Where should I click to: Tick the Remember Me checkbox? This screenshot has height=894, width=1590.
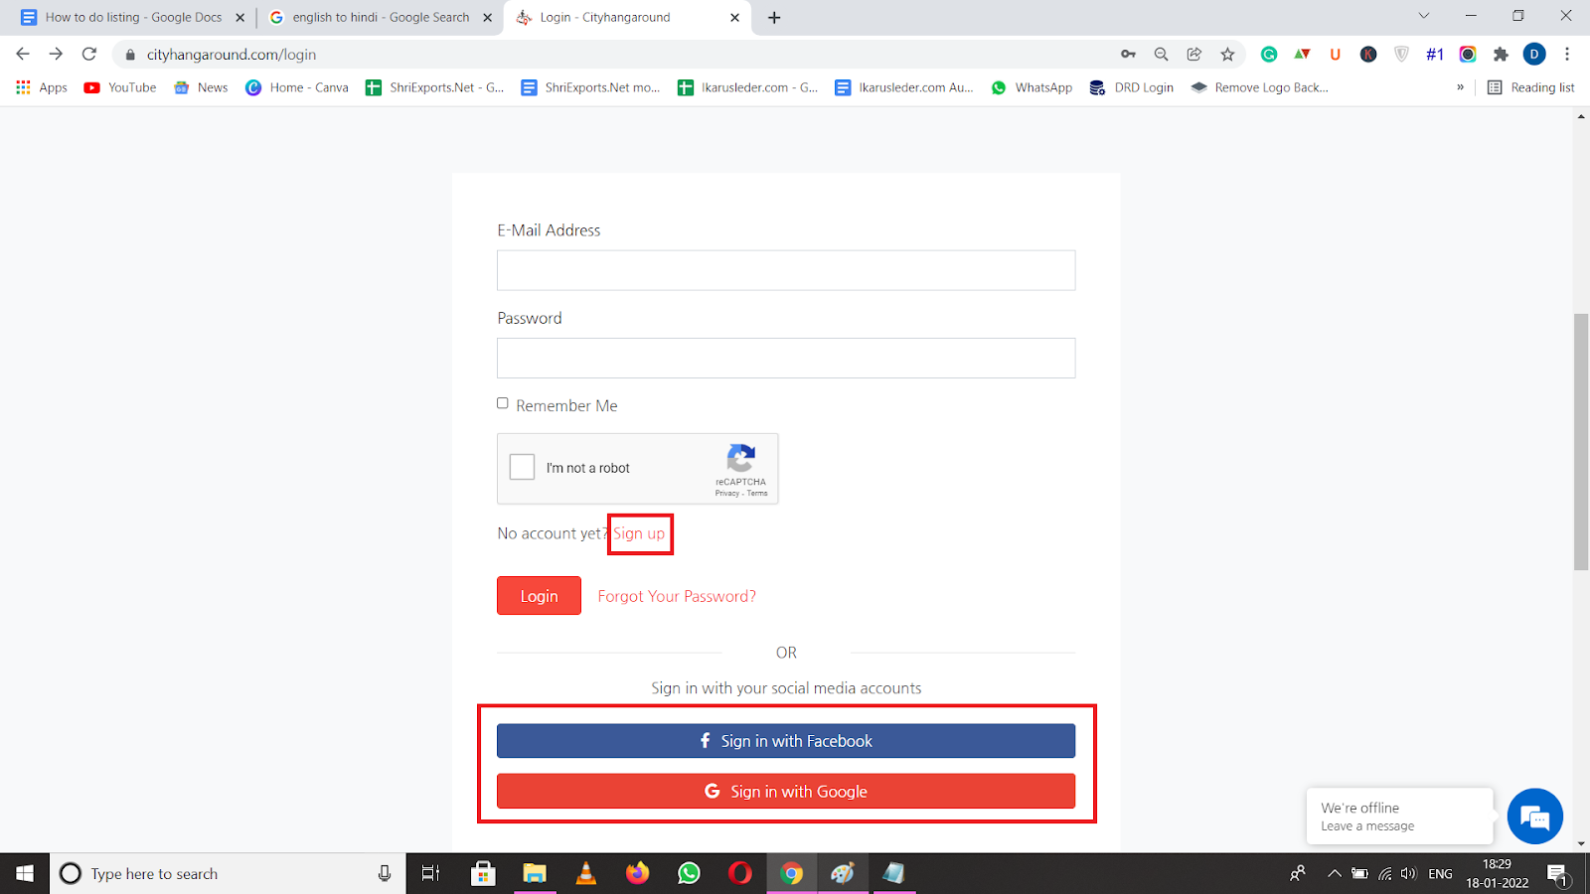click(503, 403)
